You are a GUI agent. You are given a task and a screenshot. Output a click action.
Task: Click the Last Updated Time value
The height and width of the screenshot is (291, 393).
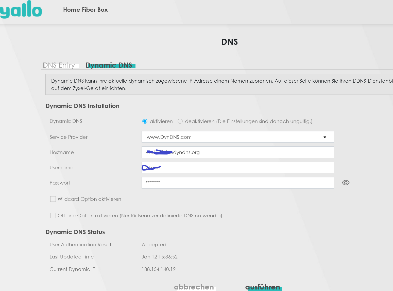160,257
